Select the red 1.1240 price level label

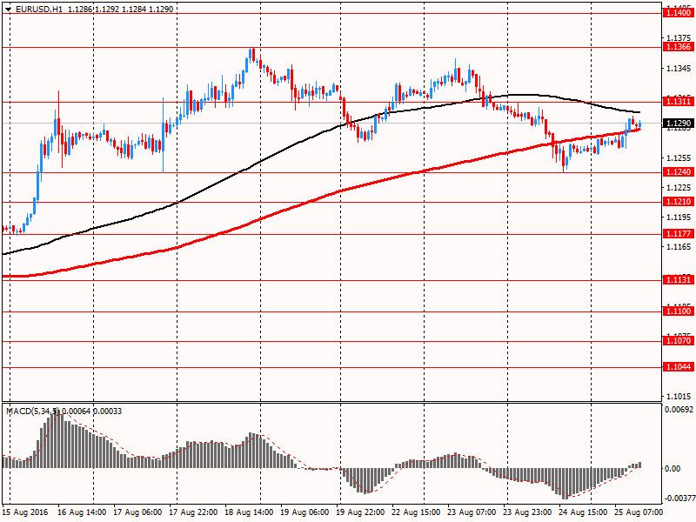point(679,171)
